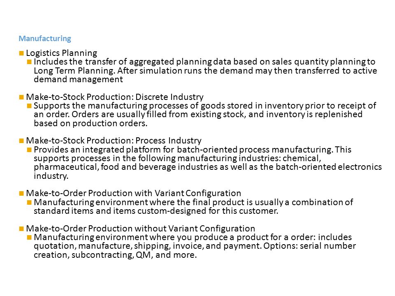Select 'Make-to-Order Production without Variant Configuration' heading
Viewport: 395px width, 296px height.
pos(141,229)
